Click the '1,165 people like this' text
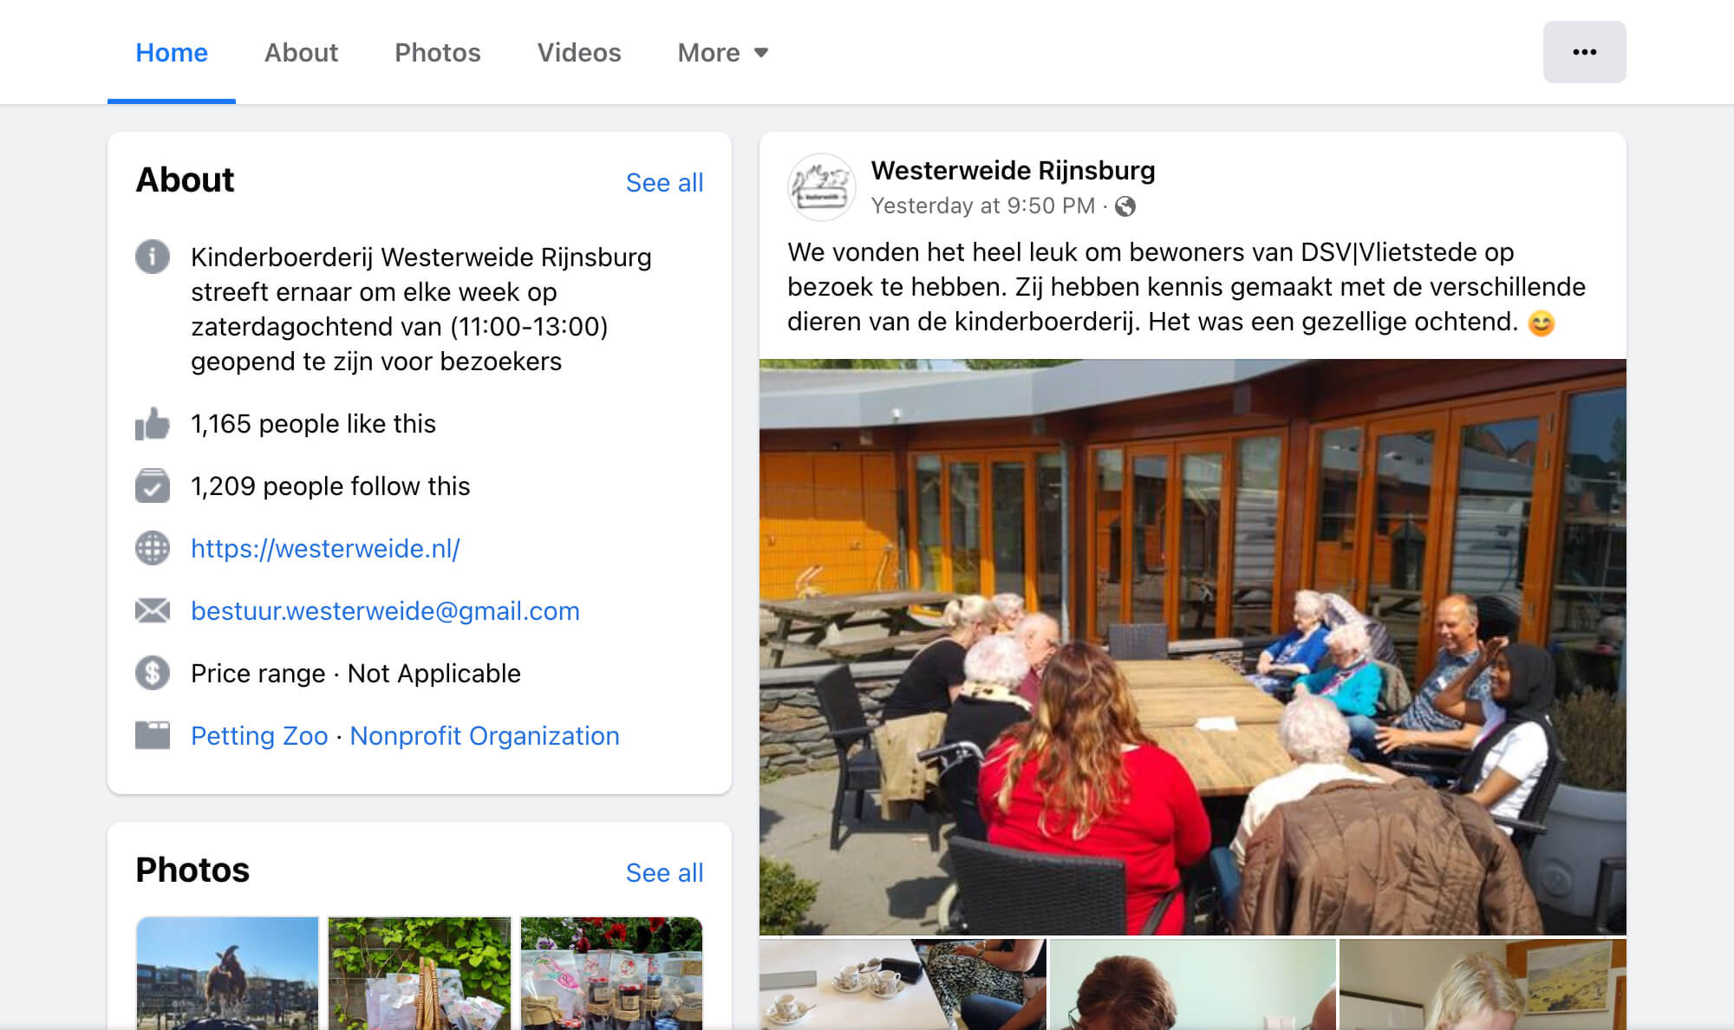The image size is (1734, 1030). tap(313, 424)
